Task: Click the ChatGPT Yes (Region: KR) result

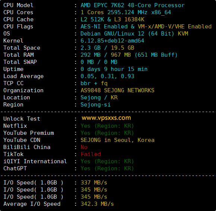Action: pos(107,168)
